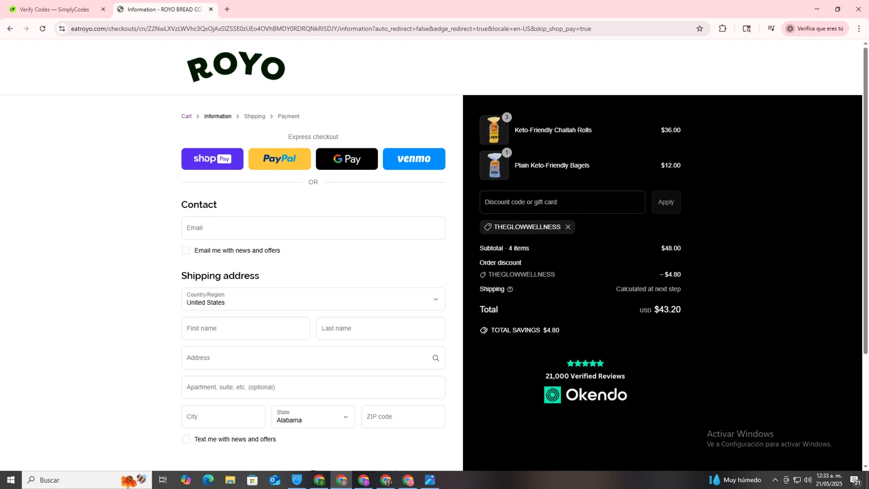The width and height of the screenshot is (869, 489).
Task: Go back to Cart breadcrumb
Action: (x=186, y=116)
